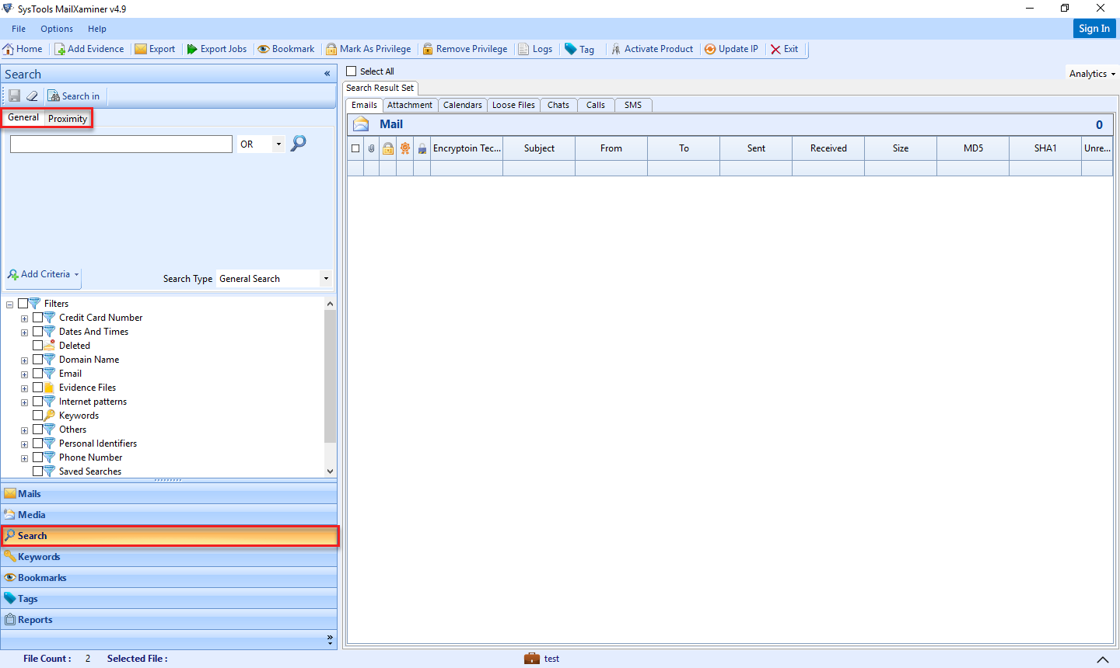Open the File menu

click(19, 29)
